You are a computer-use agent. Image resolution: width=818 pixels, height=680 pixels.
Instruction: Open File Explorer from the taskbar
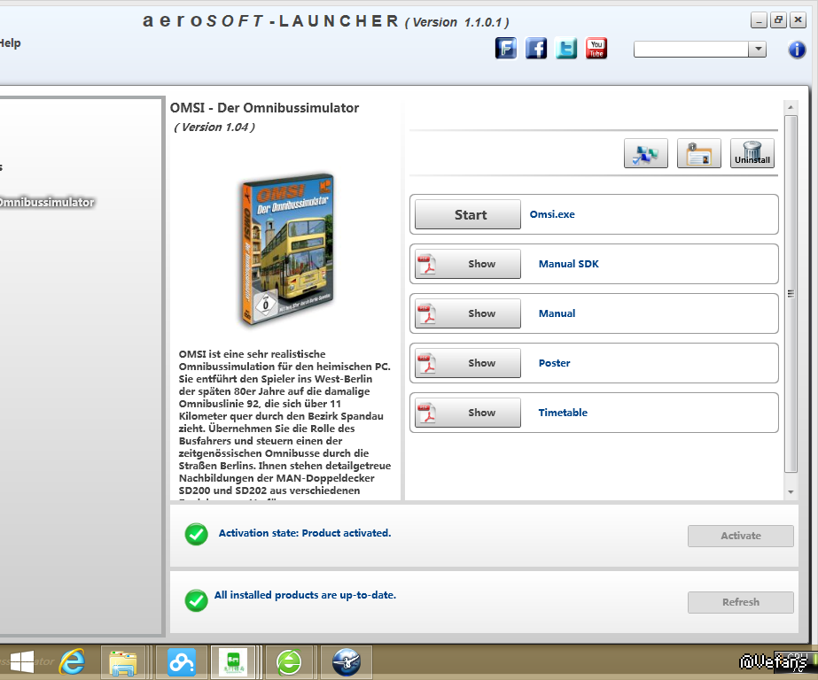point(122,663)
